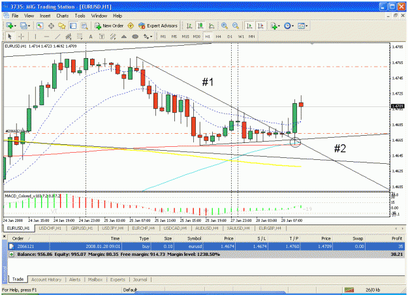The height and width of the screenshot is (295, 408).
Task: Open the Data Window crosshair-target icon
Action: [51, 25]
